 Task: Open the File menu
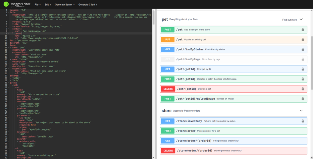(x=37, y=5)
